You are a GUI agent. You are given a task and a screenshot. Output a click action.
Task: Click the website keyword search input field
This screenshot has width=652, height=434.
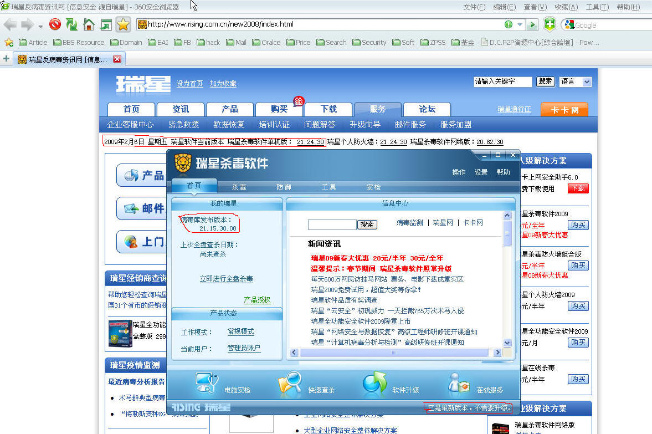pyautogui.click(x=502, y=81)
